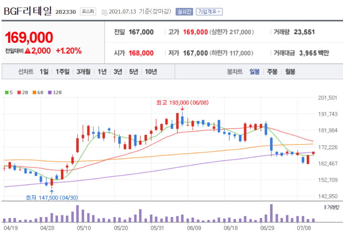This screenshot has width=343, height=234.
Task: Click the current price 169,000
Action: tap(29, 37)
